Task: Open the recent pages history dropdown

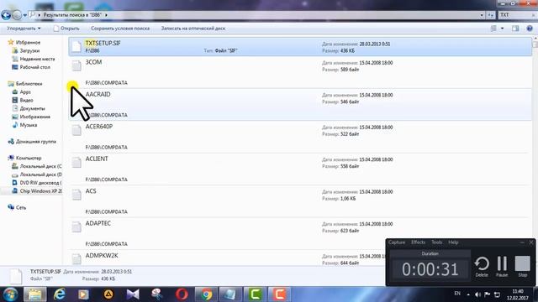Action: point(24,15)
